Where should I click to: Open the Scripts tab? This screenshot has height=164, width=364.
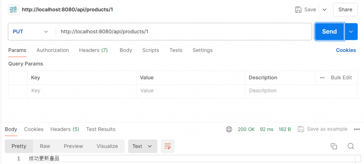click(151, 50)
